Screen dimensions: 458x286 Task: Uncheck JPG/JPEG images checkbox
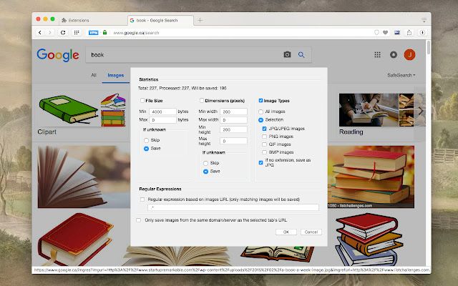[264, 129]
